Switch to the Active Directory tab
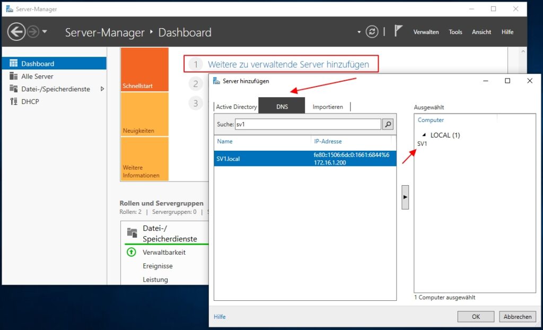The height and width of the screenshot is (330, 543). click(235, 106)
